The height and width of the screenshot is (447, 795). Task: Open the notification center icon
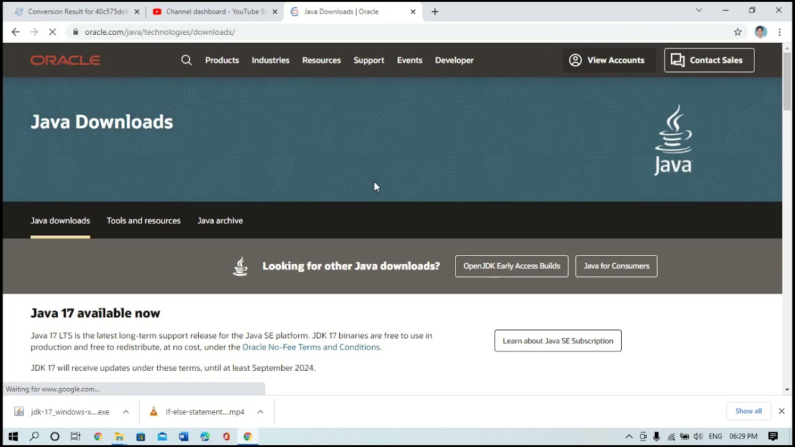tap(773, 436)
